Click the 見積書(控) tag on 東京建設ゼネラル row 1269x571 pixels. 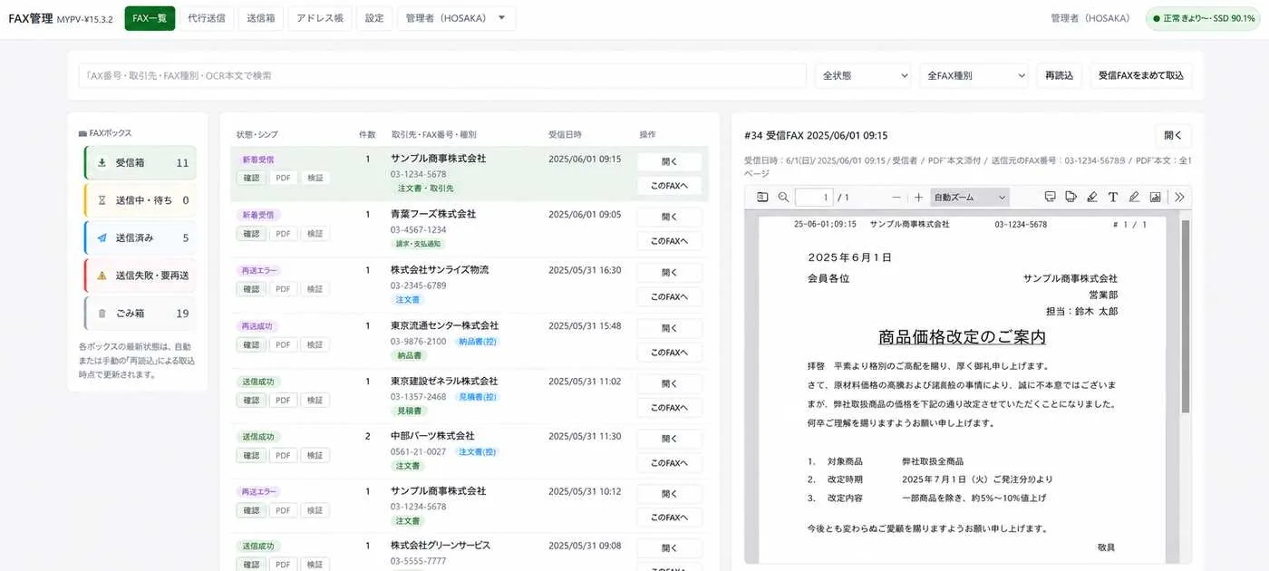click(478, 397)
